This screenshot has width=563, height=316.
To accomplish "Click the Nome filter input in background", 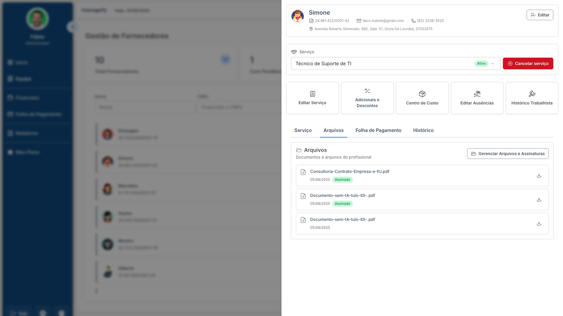I will click(144, 107).
